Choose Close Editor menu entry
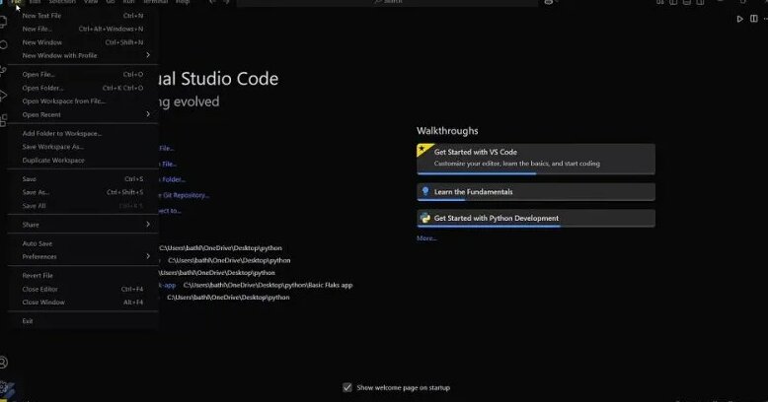The image size is (768, 402). click(x=83, y=289)
